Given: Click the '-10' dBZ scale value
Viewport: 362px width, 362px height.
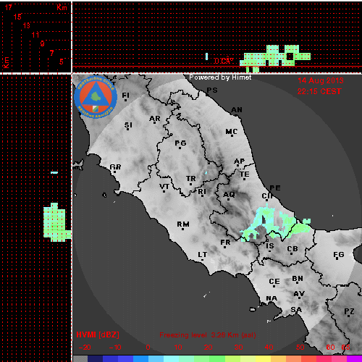Looking at the screenshot, I should point(115,348).
